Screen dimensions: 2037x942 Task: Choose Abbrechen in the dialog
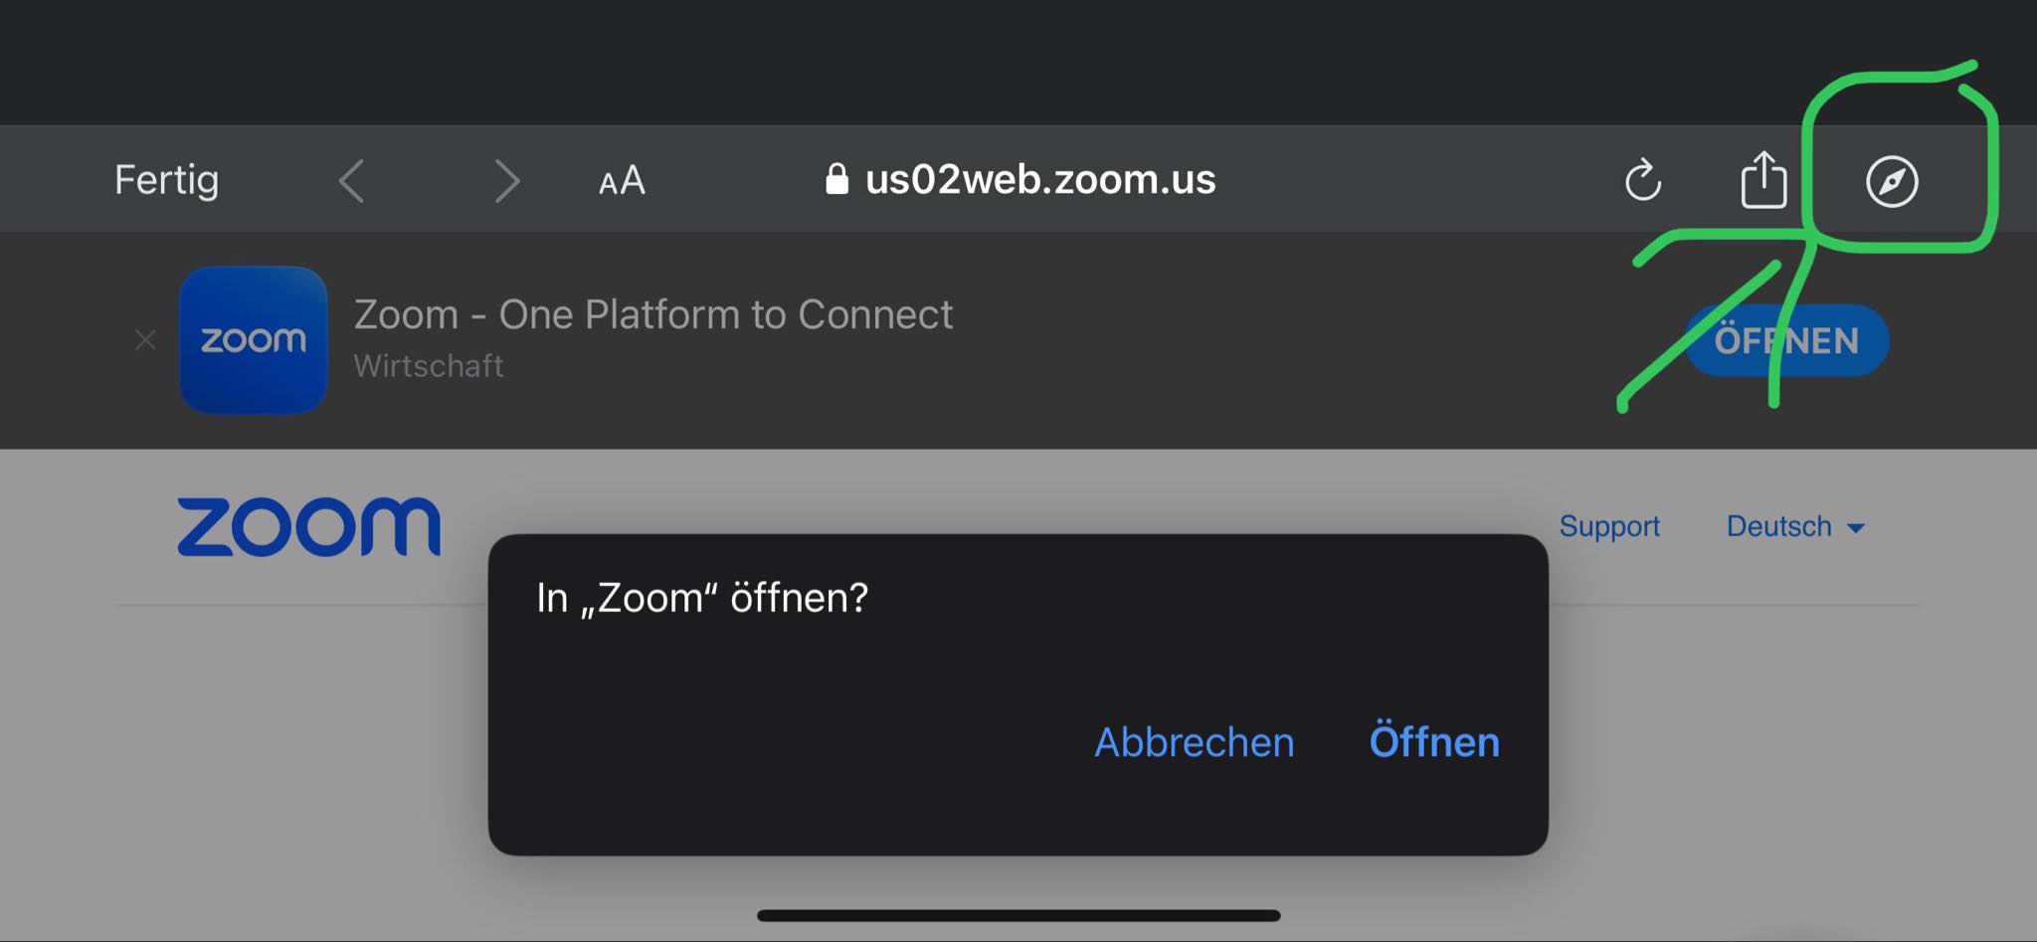click(x=1194, y=742)
